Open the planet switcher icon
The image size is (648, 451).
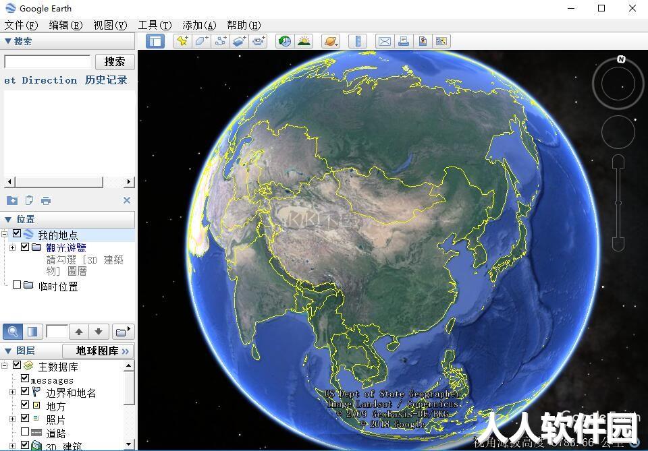[x=331, y=41]
